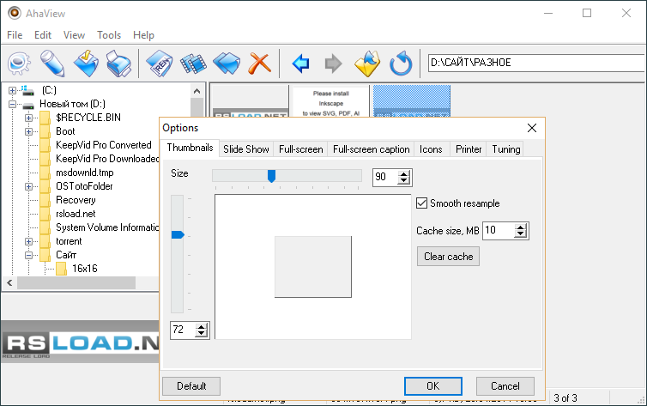Viewport: 647px width, 406px height.
Task: Click the height value field showing 72
Action: click(183, 330)
